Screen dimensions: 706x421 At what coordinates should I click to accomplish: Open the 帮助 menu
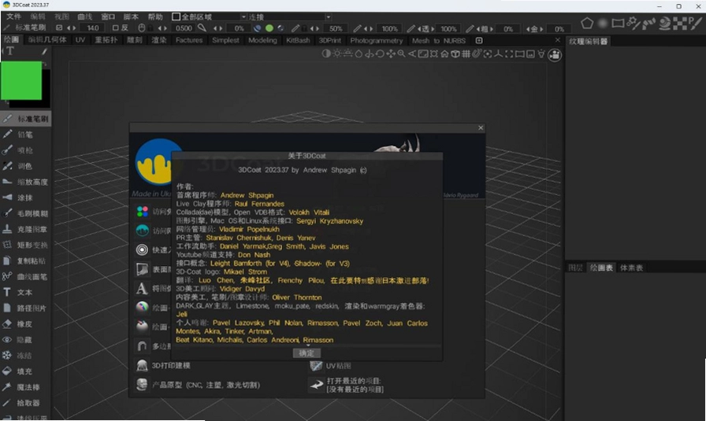click(x=155, y=17)
